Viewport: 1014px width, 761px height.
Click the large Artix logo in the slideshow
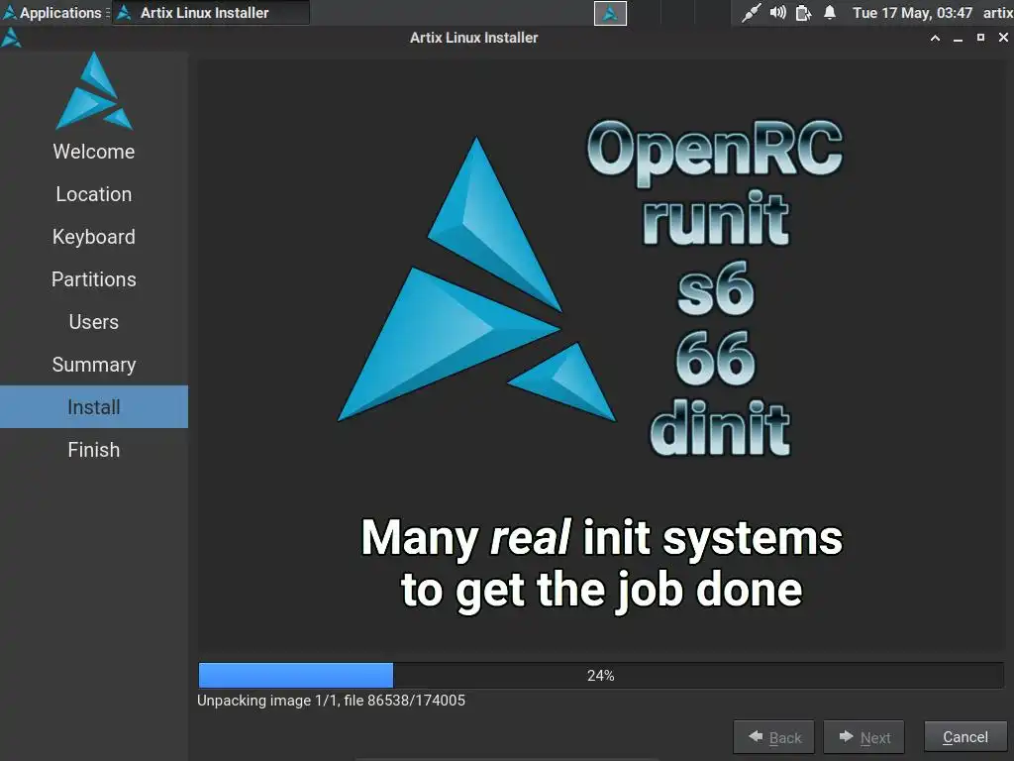(x=476, y=279)
